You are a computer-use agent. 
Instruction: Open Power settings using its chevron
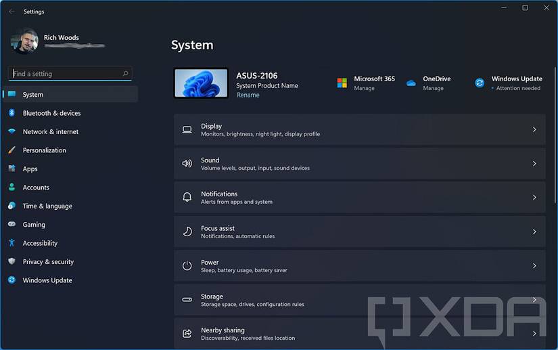click(534, 265)
